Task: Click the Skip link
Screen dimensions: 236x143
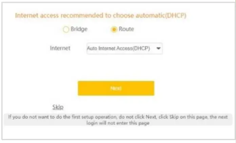Action: coord(58,107)
